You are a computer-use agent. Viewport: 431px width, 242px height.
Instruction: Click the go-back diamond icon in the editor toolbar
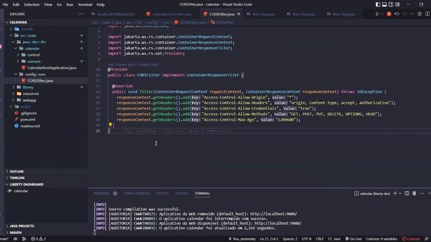pyautogui.click(x=397, y=14)
